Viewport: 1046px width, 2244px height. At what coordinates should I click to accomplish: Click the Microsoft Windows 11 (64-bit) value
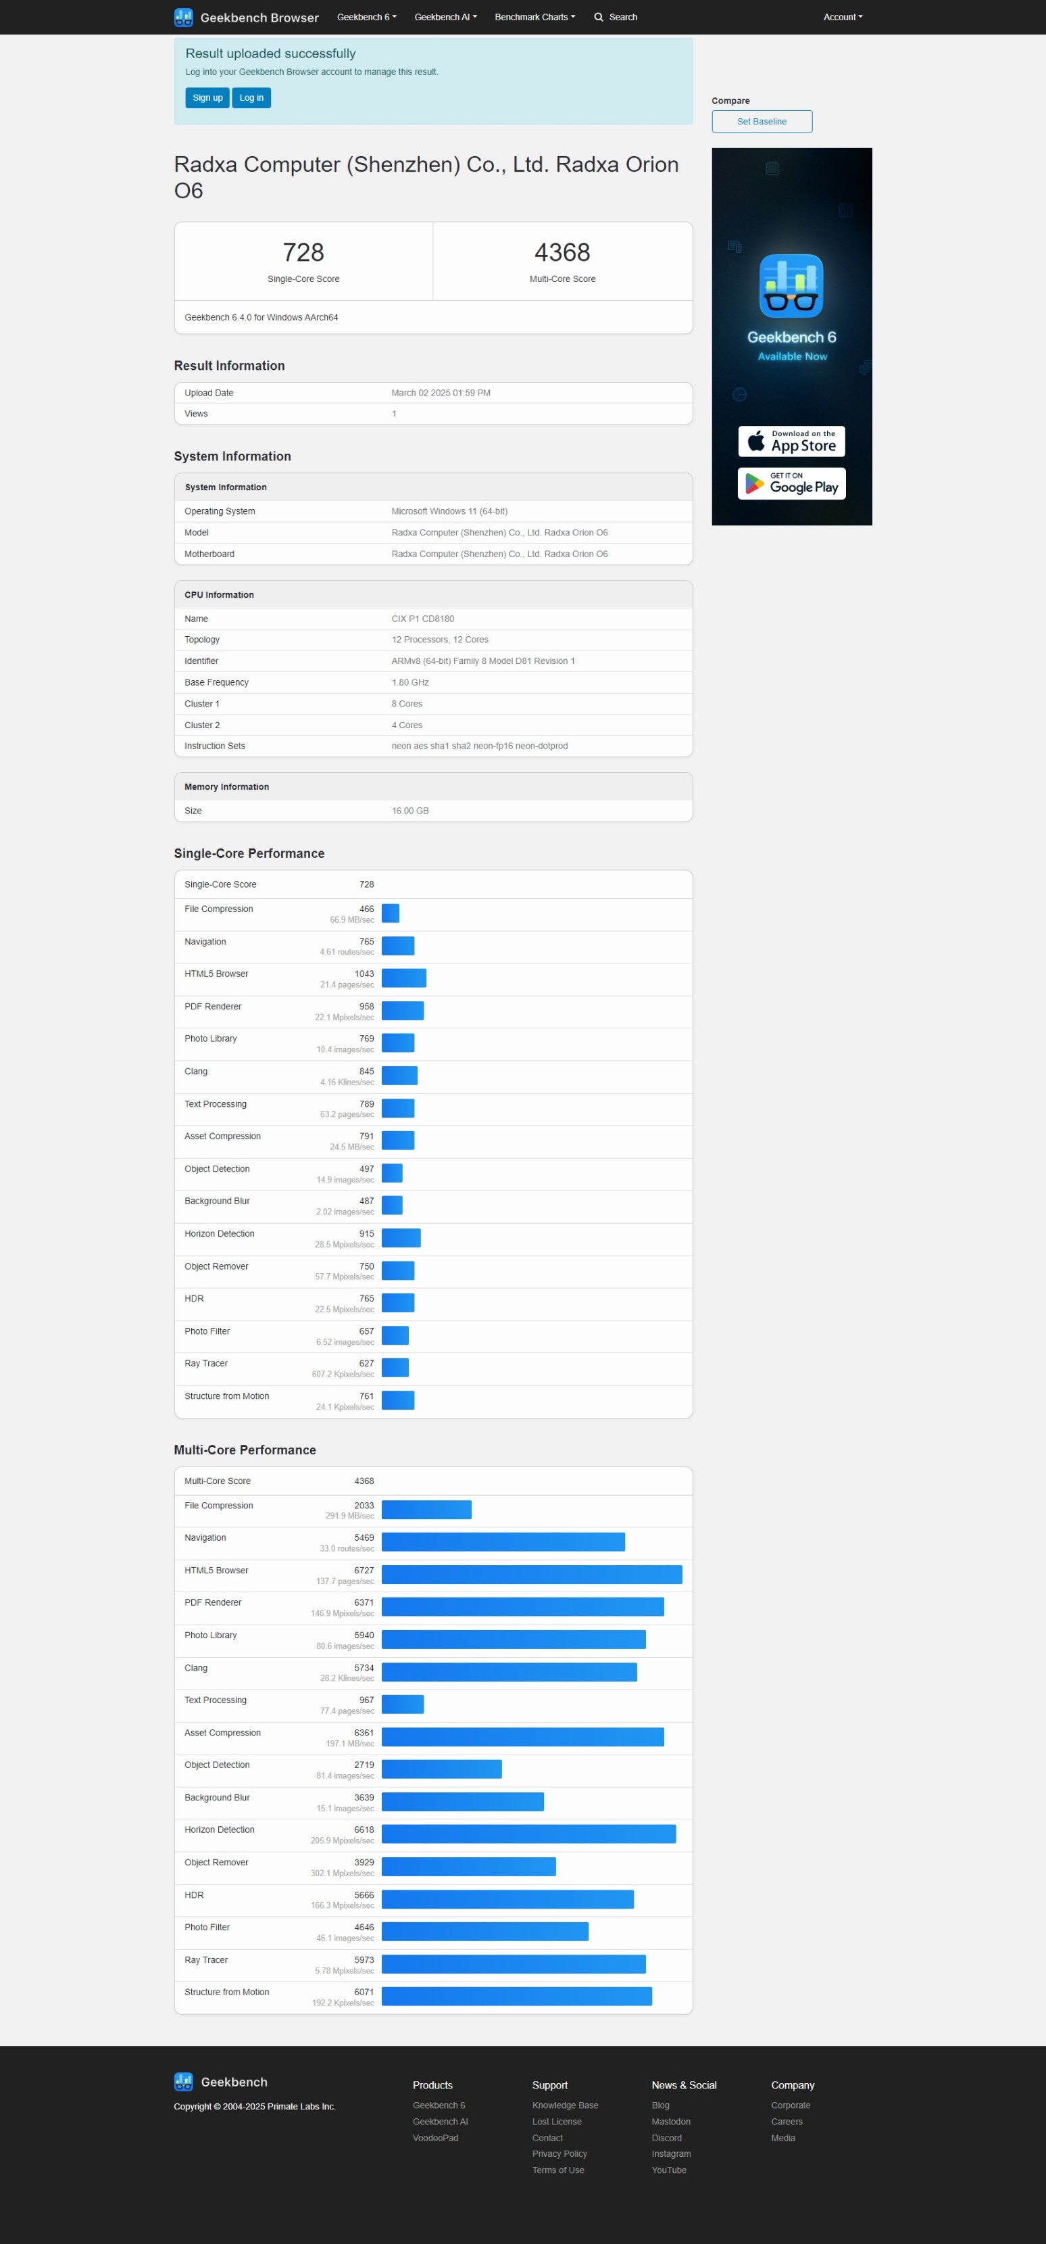(449, 512)
